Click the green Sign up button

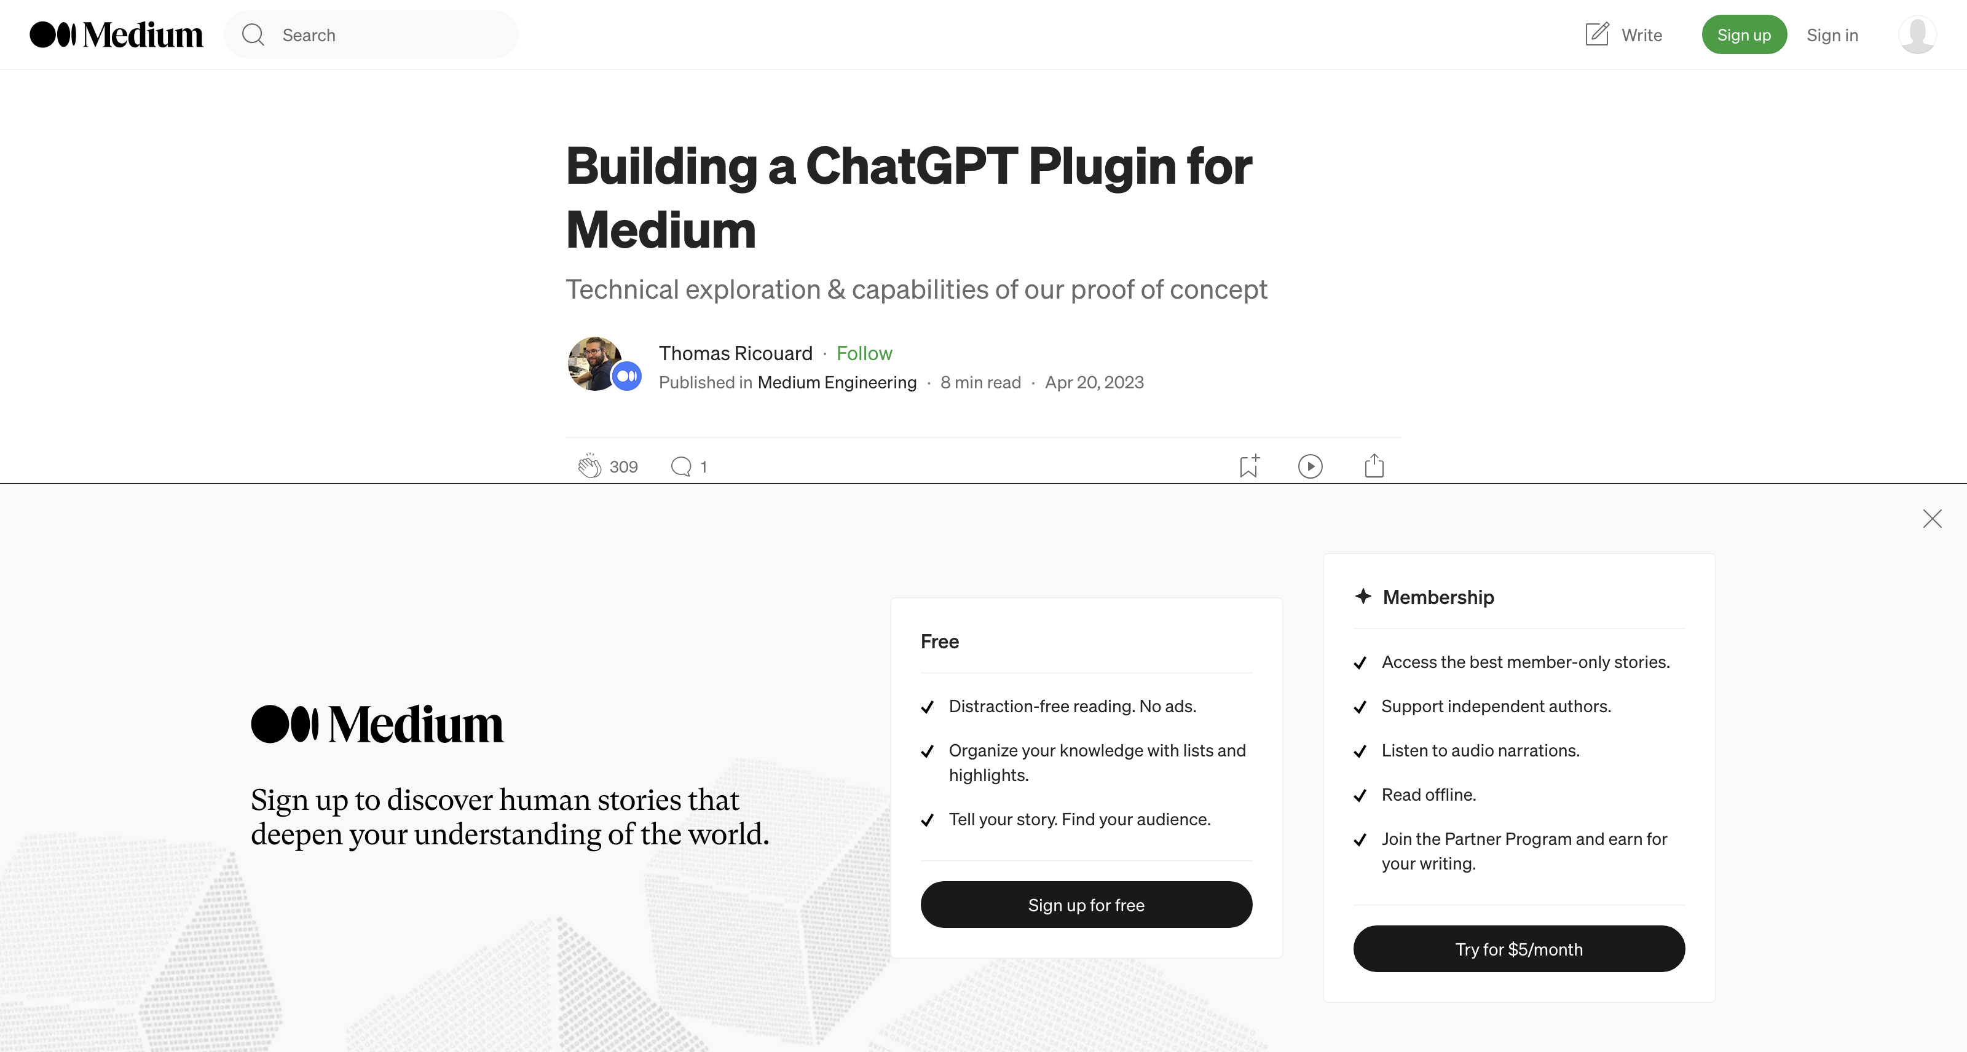1744,34
